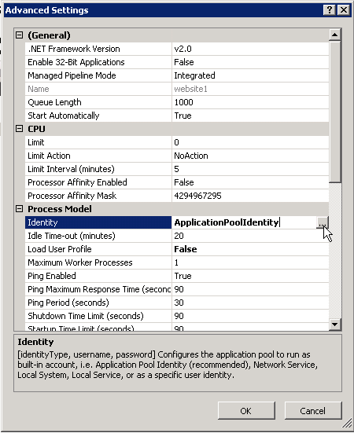Select the .NET Framework Version value

pos(250,49)
